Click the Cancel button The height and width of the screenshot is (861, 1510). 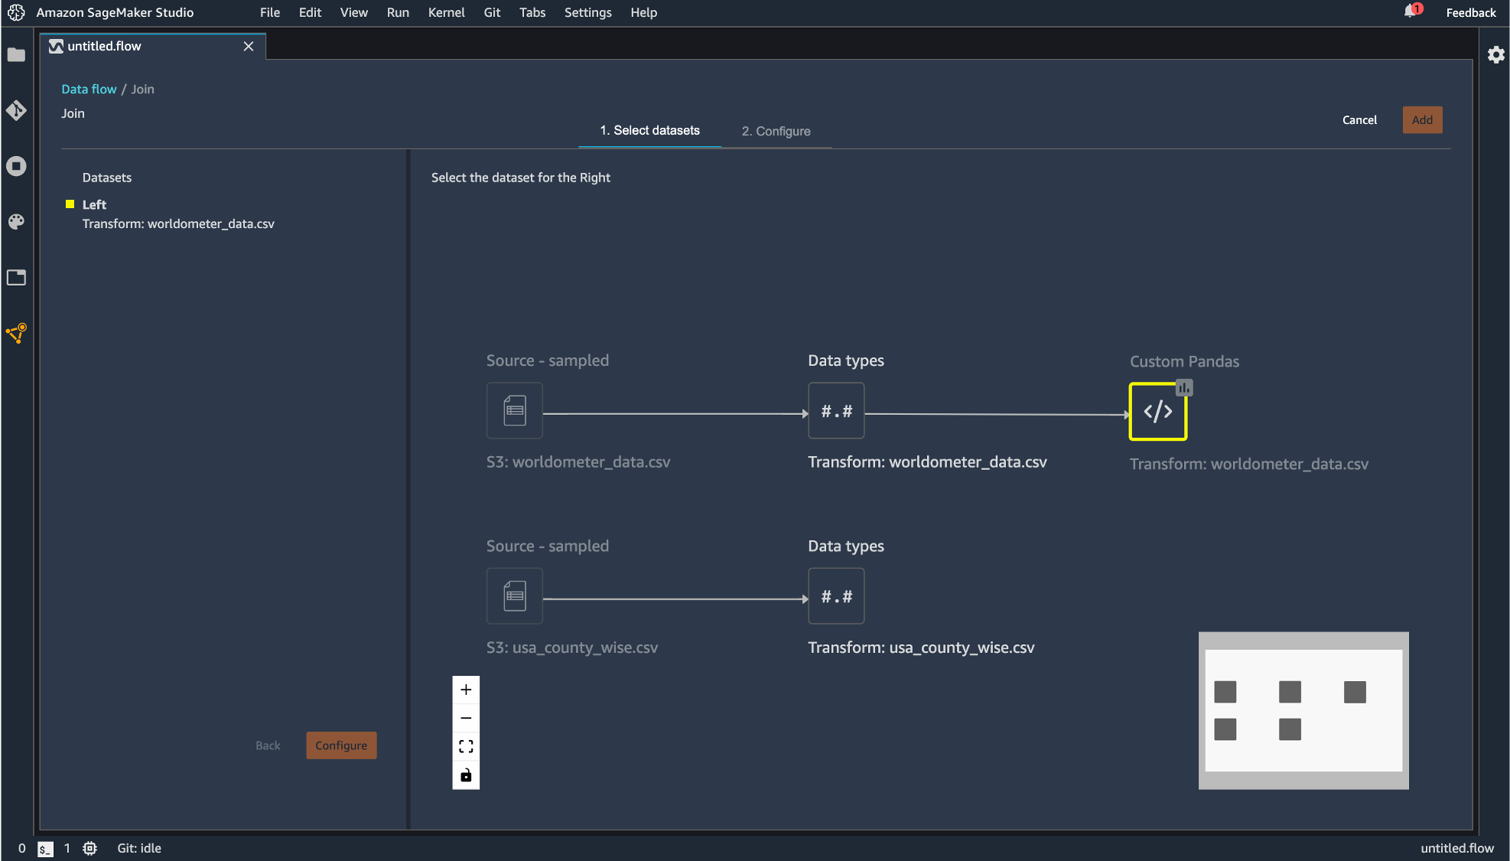pos(1359,120)
